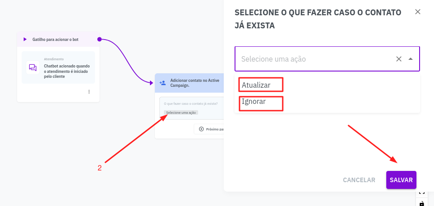The height and width of the screenshot is (206, 434).
Task: Open the three-dot menu on trigger card
Action: coord(89,92)
